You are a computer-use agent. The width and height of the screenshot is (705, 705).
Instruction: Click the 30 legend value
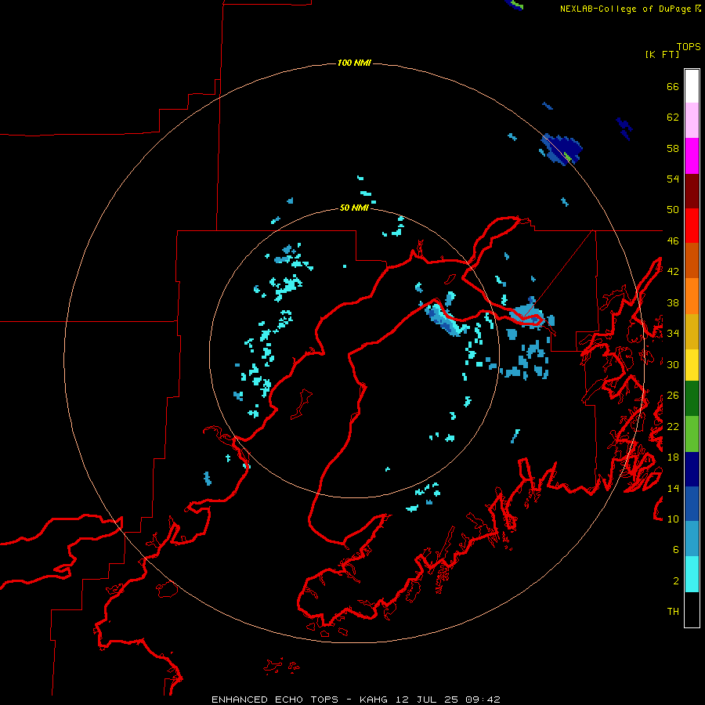[673, 364]
